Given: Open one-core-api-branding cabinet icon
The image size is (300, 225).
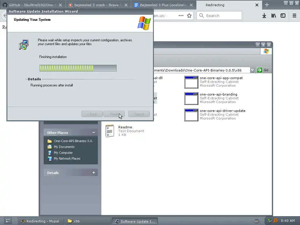Looking at the screenshot, I should pyautogui.click(x=191, y=98).
